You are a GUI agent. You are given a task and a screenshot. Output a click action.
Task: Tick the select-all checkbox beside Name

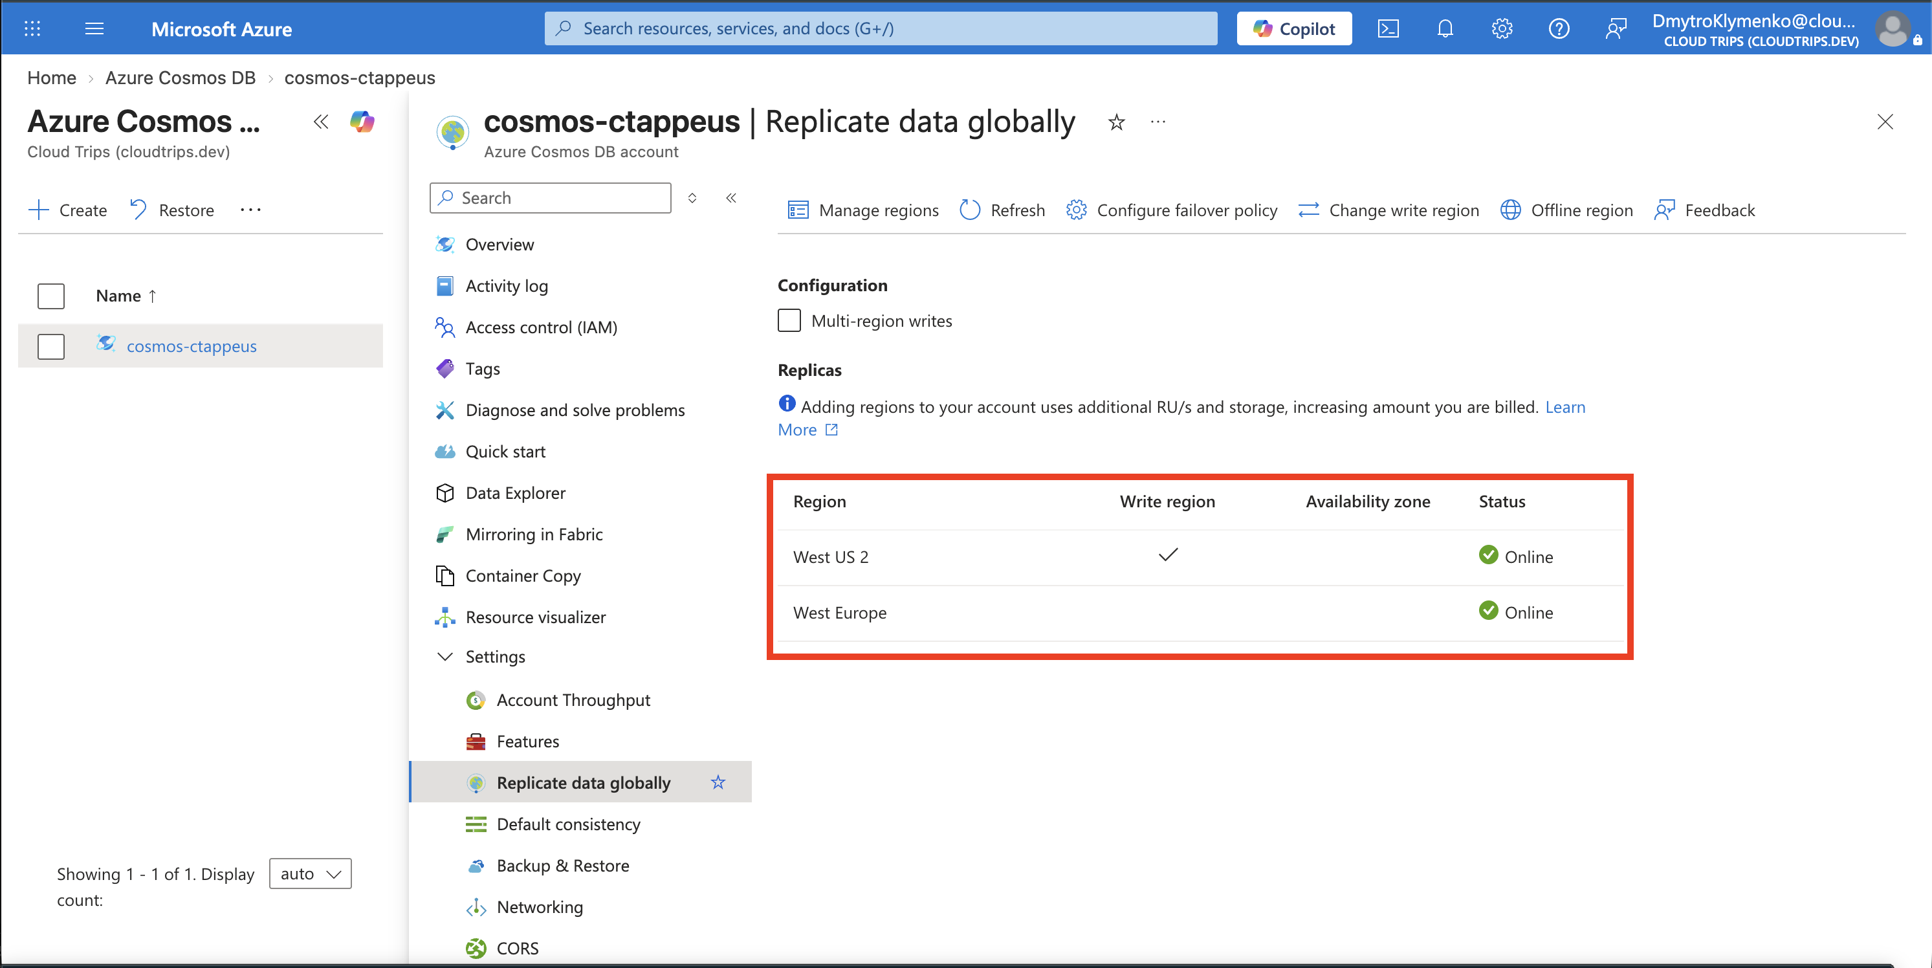(51, 296)
